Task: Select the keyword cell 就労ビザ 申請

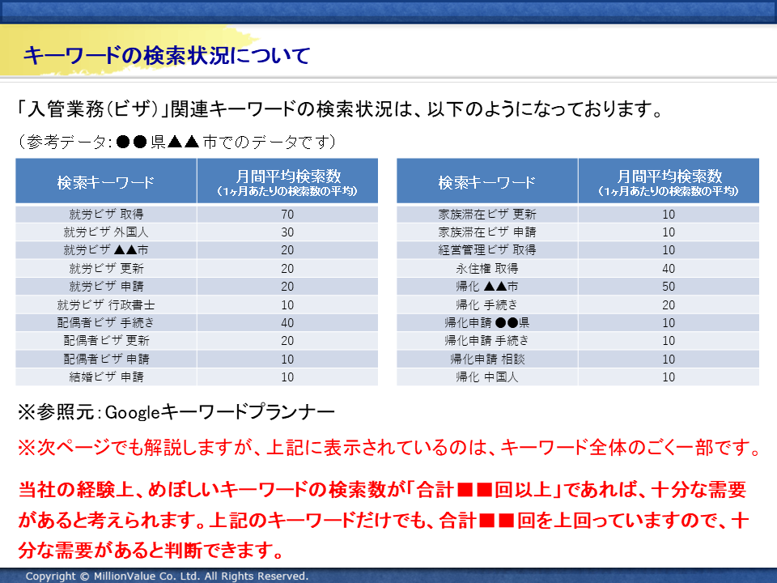Action: tap(106, 287)
